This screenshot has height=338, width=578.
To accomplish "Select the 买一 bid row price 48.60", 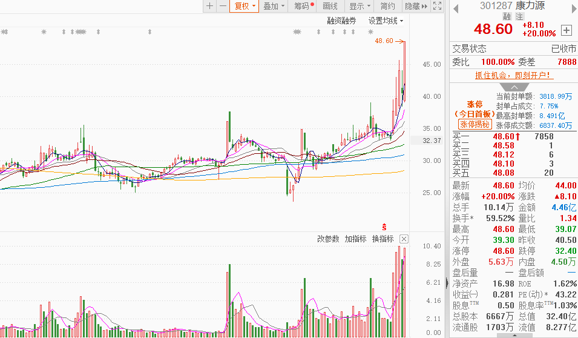I will 504,136.
